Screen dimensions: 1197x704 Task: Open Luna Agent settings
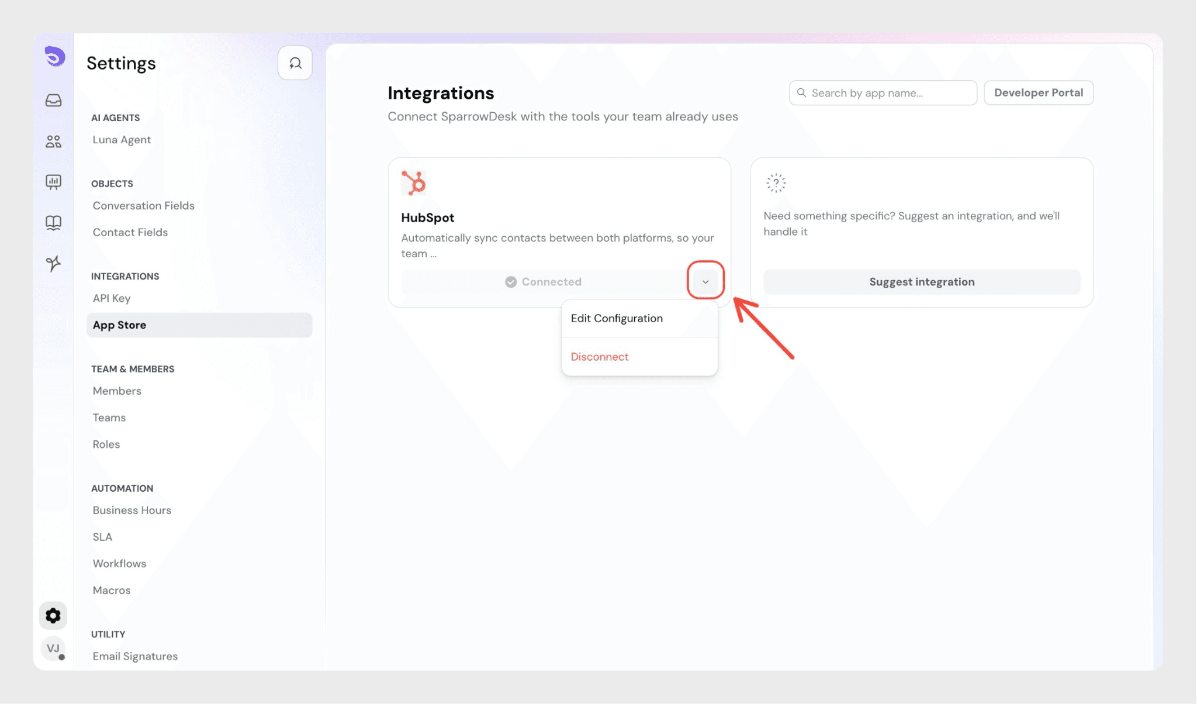click(x=122, y=140)
